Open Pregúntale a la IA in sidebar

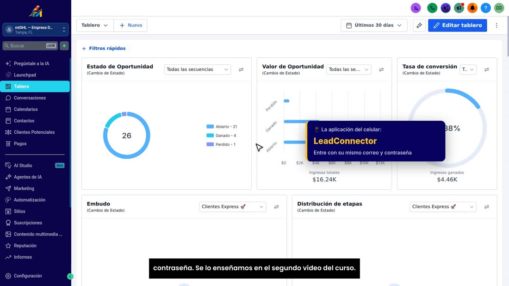[x=35, y=63]
